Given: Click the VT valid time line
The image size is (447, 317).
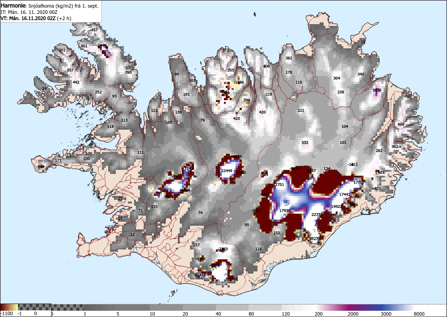Looking at the screenshot, I should tap(36, 18).
